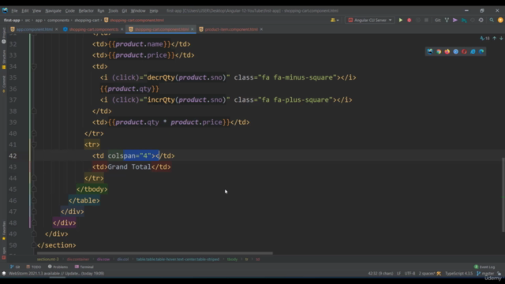Click the UTF-8 encoding widget

[410, 274]
